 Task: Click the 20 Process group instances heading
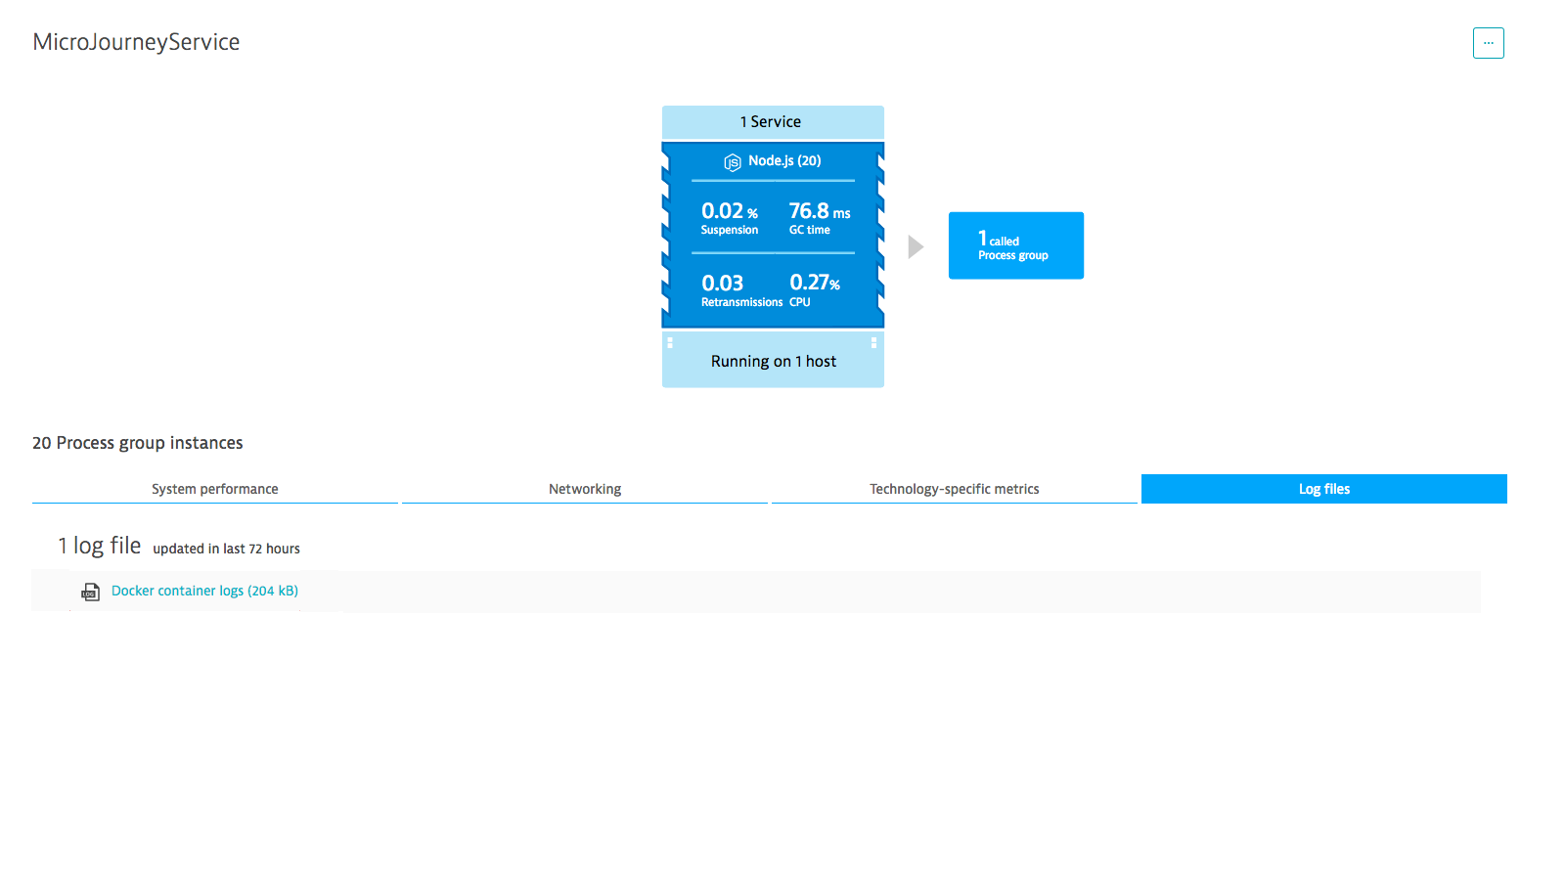coord(137,443)
